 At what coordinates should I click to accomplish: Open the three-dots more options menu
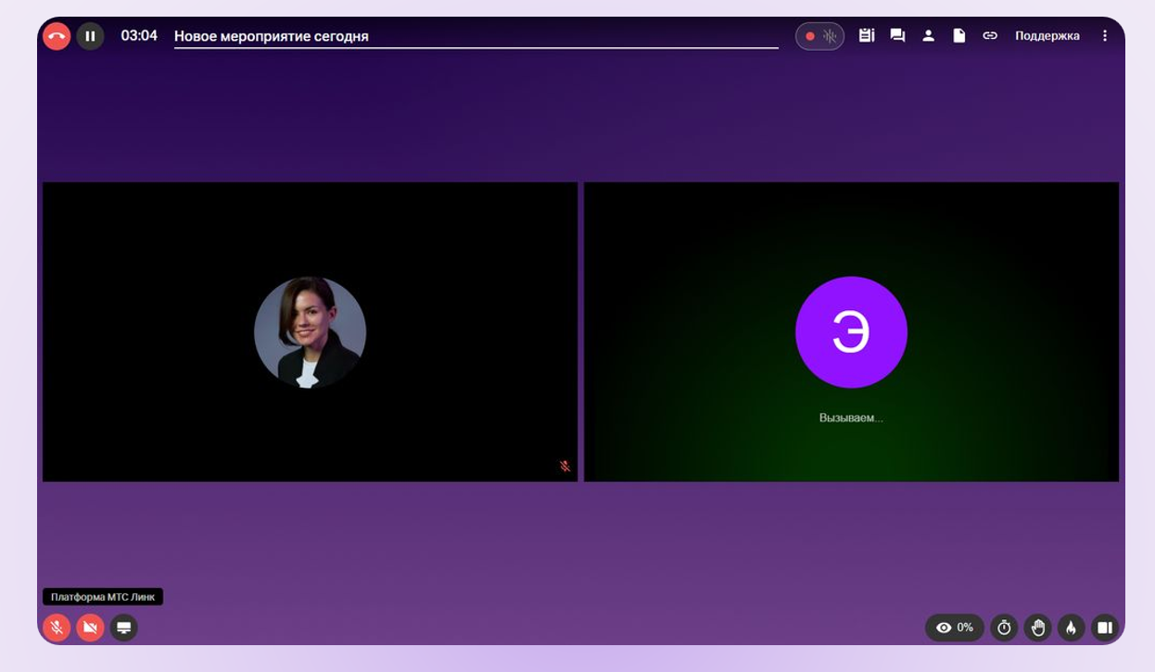tap(1104, 36)
